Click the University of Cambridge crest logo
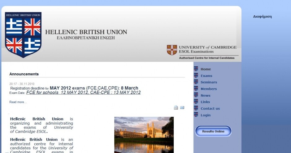The height and width of the screenshot is (153, 291). pyautogui.click(x=172, y=50)
